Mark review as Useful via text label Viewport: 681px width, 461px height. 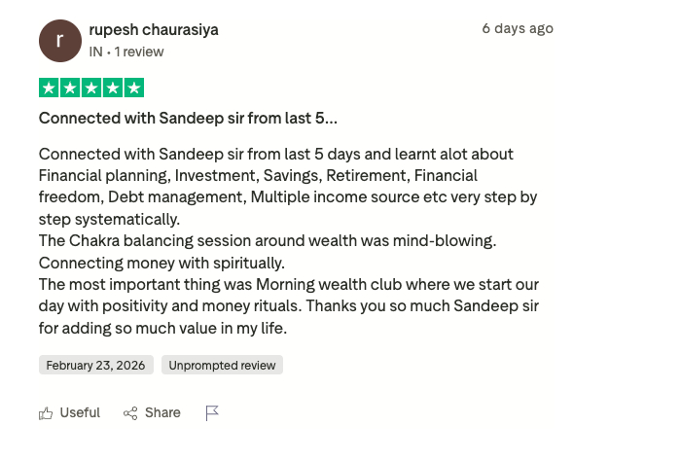[x=80, y=412]
